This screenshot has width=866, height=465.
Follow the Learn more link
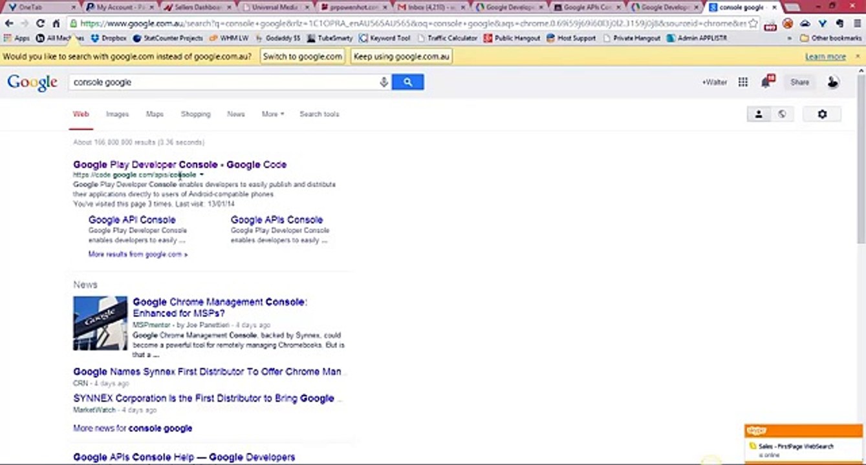pyautogui.click(x=825, y=57)
